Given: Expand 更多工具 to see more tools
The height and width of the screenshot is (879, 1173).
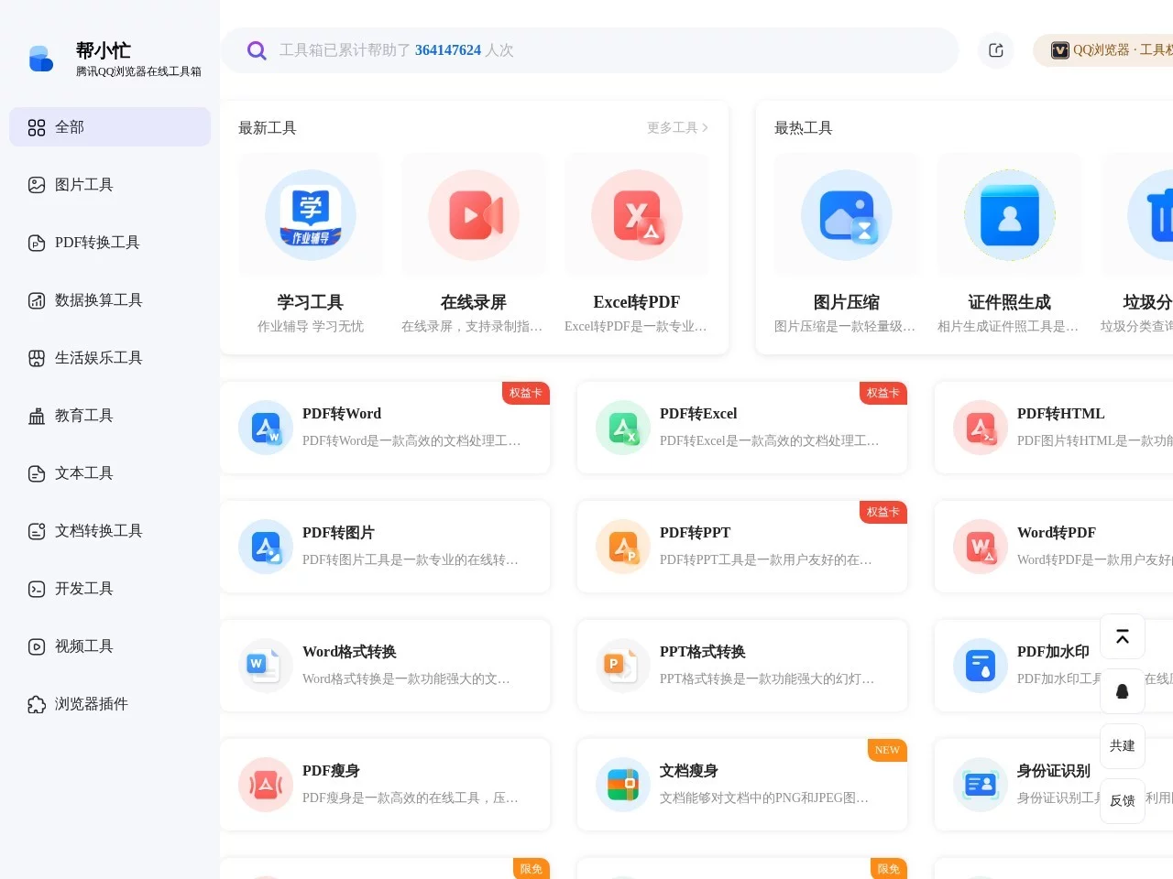Looking at the screenshot, I should 676,127.
